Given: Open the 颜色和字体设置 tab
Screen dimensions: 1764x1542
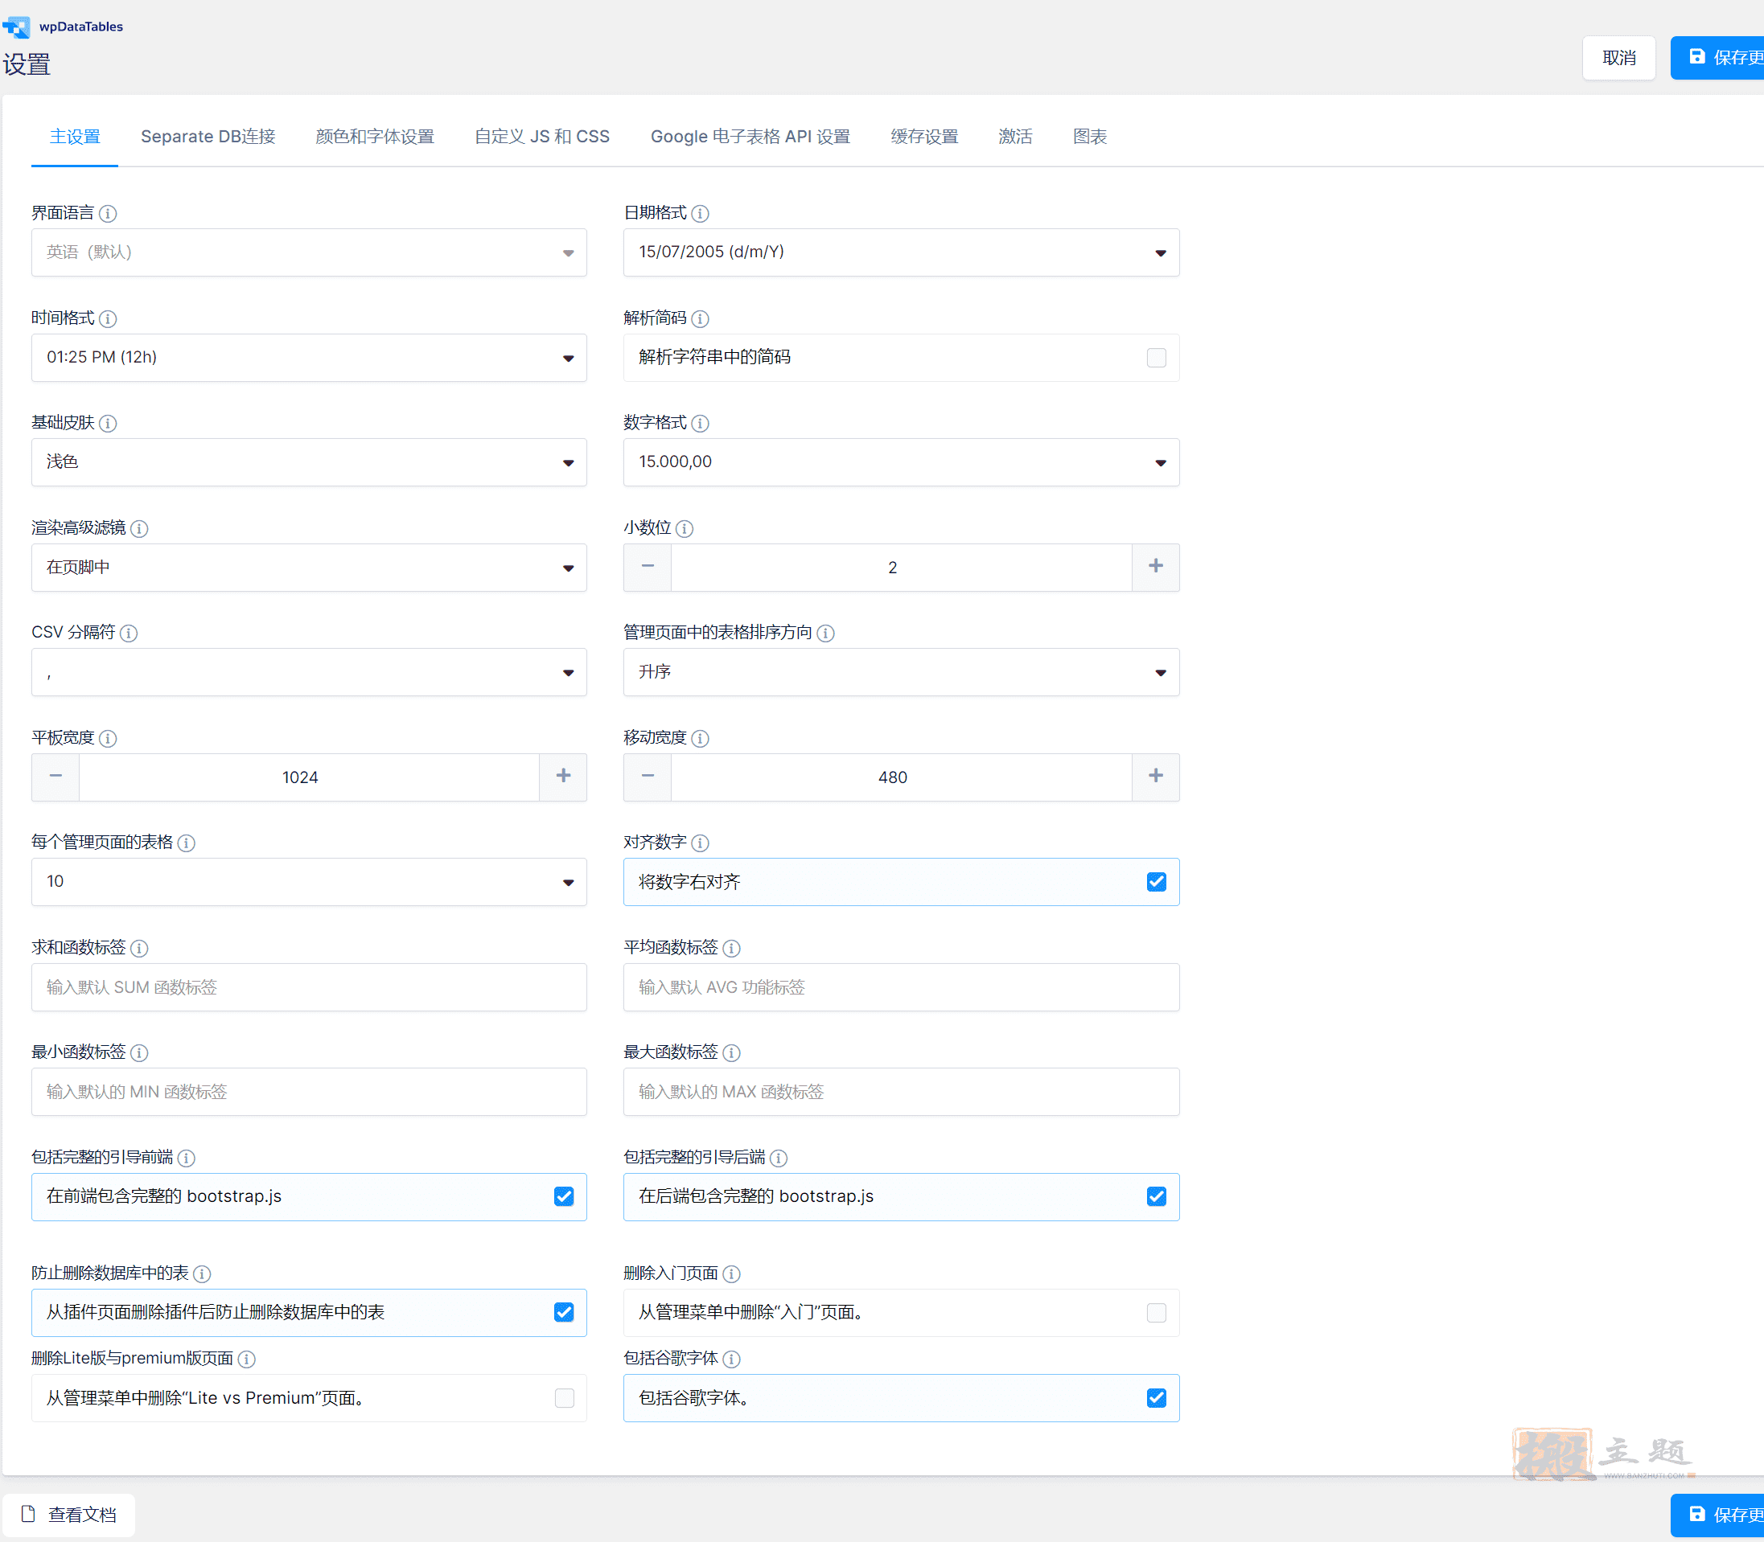Looking at the screenshot, I should click(375, 137).
